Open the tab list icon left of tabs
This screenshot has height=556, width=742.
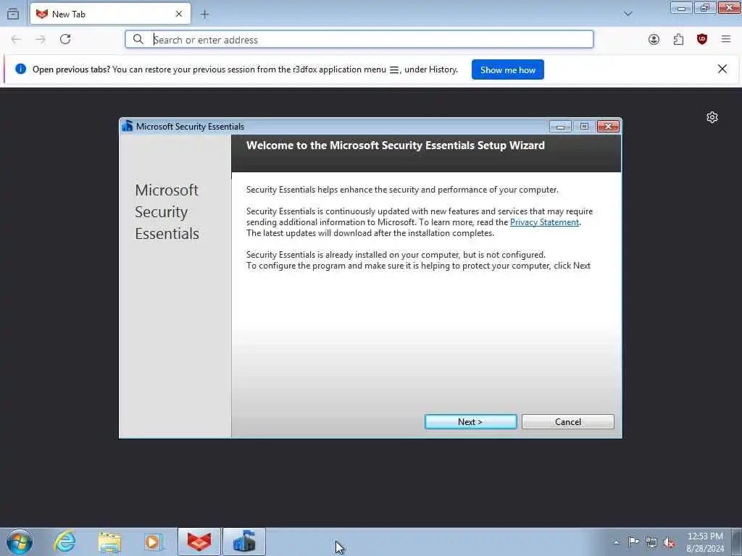(13, 14)
